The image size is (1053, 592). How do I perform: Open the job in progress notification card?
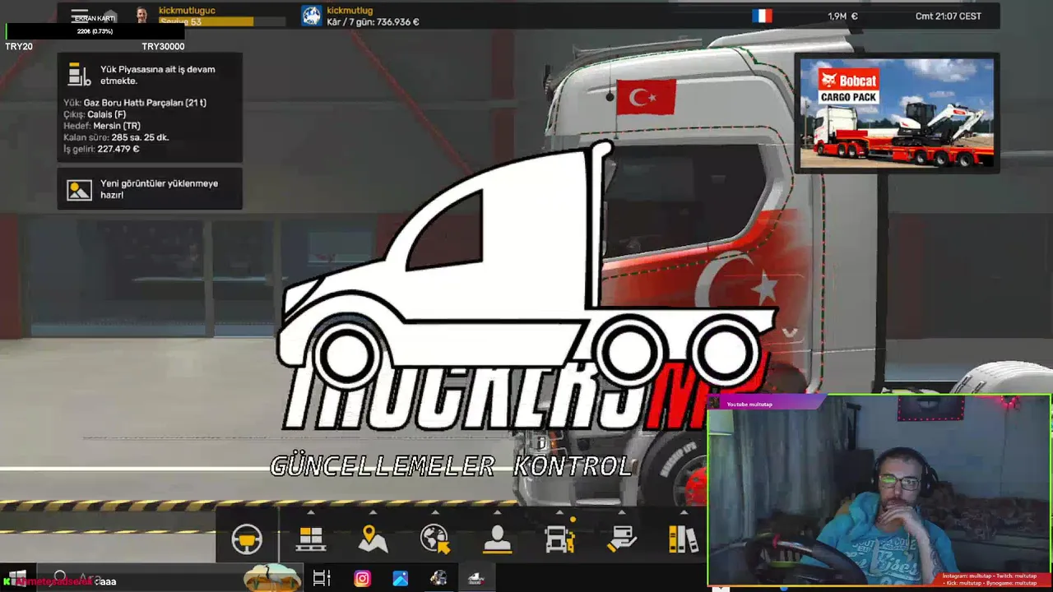[150, 108]
